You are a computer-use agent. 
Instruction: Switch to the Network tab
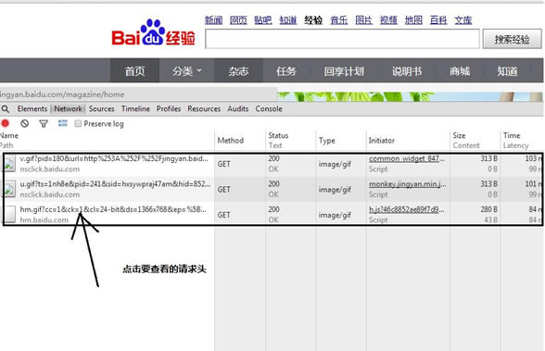[69, 109]
